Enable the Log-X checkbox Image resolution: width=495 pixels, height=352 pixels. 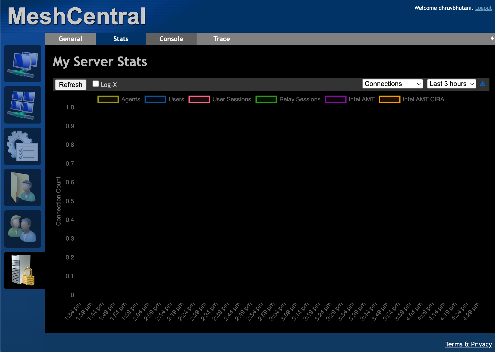pyautogui.click(x=96, y=84)
